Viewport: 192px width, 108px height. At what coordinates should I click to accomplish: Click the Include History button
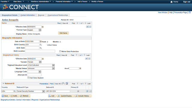coord(83,96)
